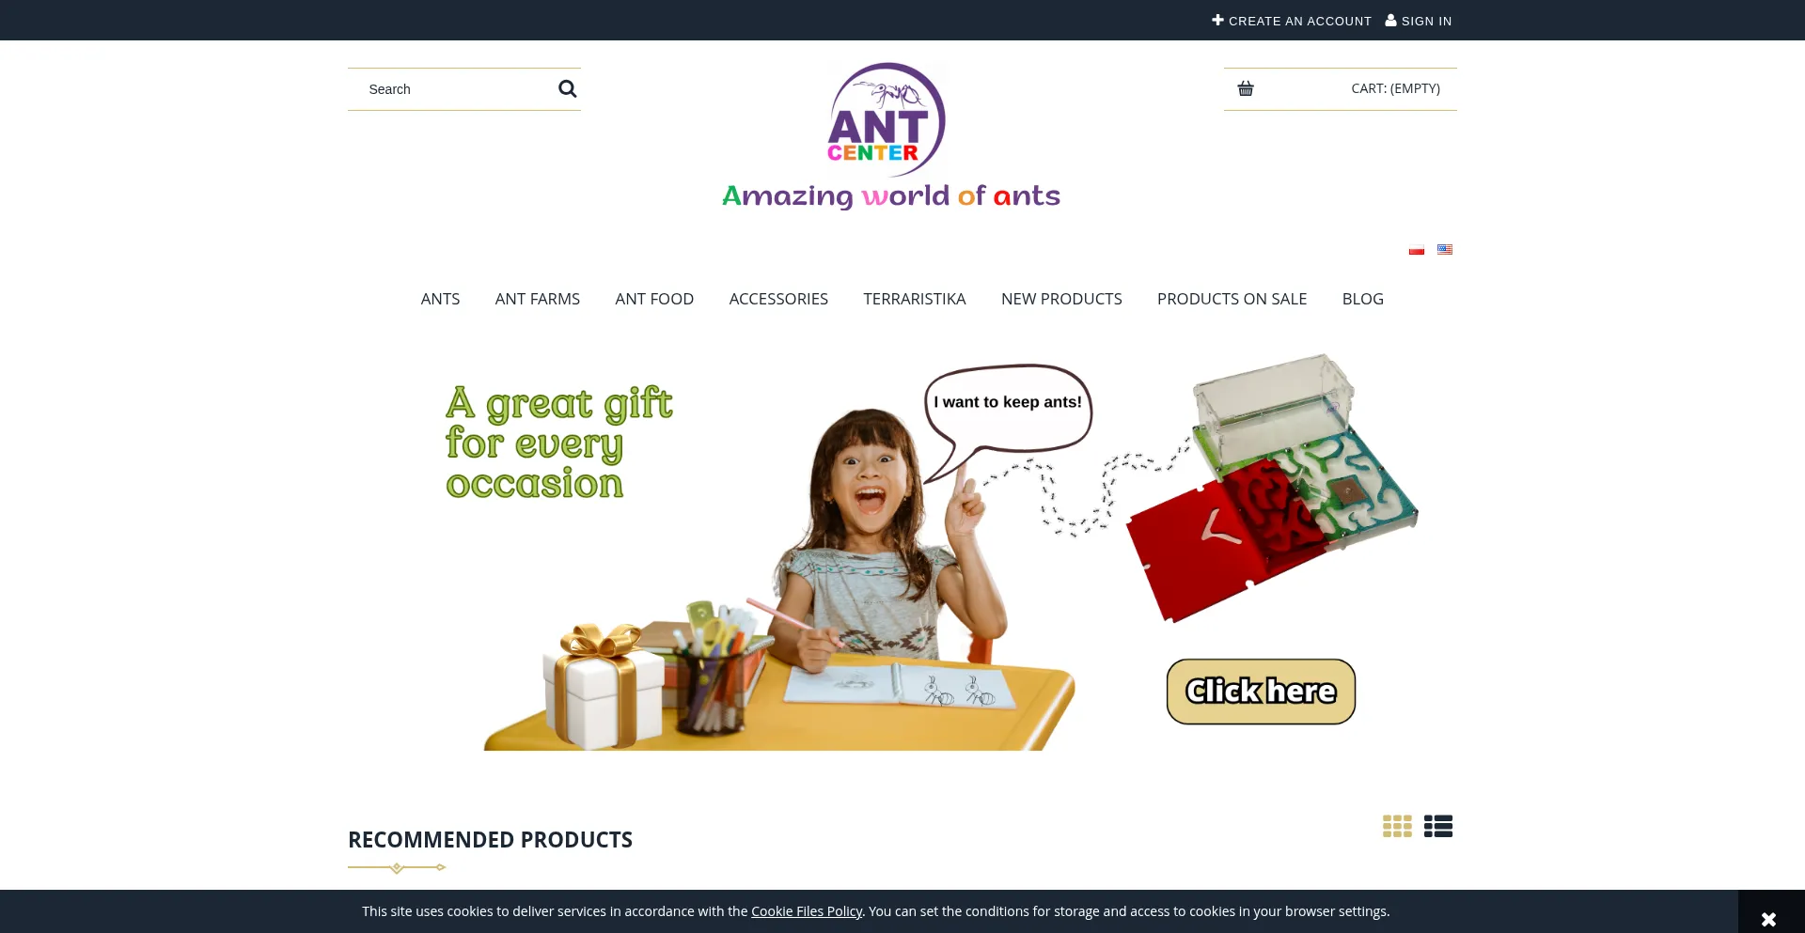Click the plus icon to create an account
This screenshot has width=1805, height=933.
1217,20
